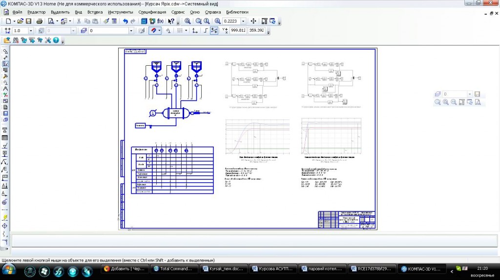The height and width of the screenshot is (280, 500).
Task: Open the f(x) variables panel
Action: [x=160, y=21]
